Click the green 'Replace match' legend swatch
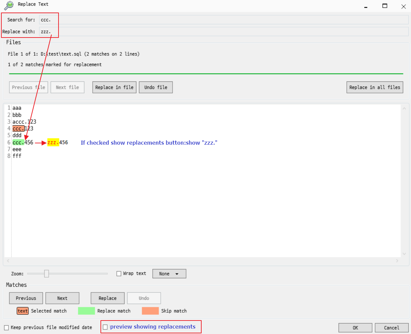 (x=86, y=311)
